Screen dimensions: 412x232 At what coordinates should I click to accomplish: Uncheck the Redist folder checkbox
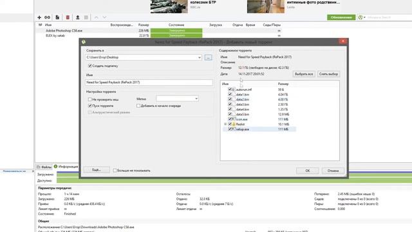point(230,124)
